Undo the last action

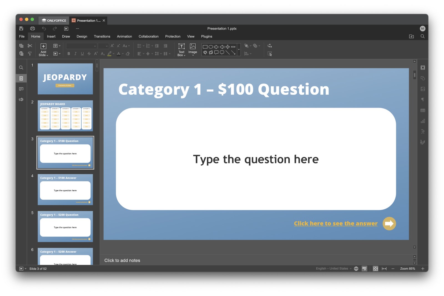pyautogui.click(x=44, y=28)
